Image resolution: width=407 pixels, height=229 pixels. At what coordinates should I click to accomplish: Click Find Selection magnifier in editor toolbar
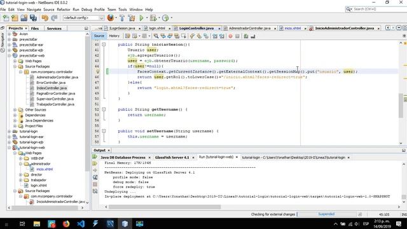coord(156,36)
